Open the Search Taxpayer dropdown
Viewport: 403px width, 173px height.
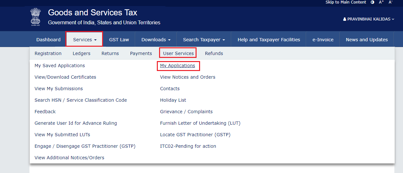click(x=204, y=40)
